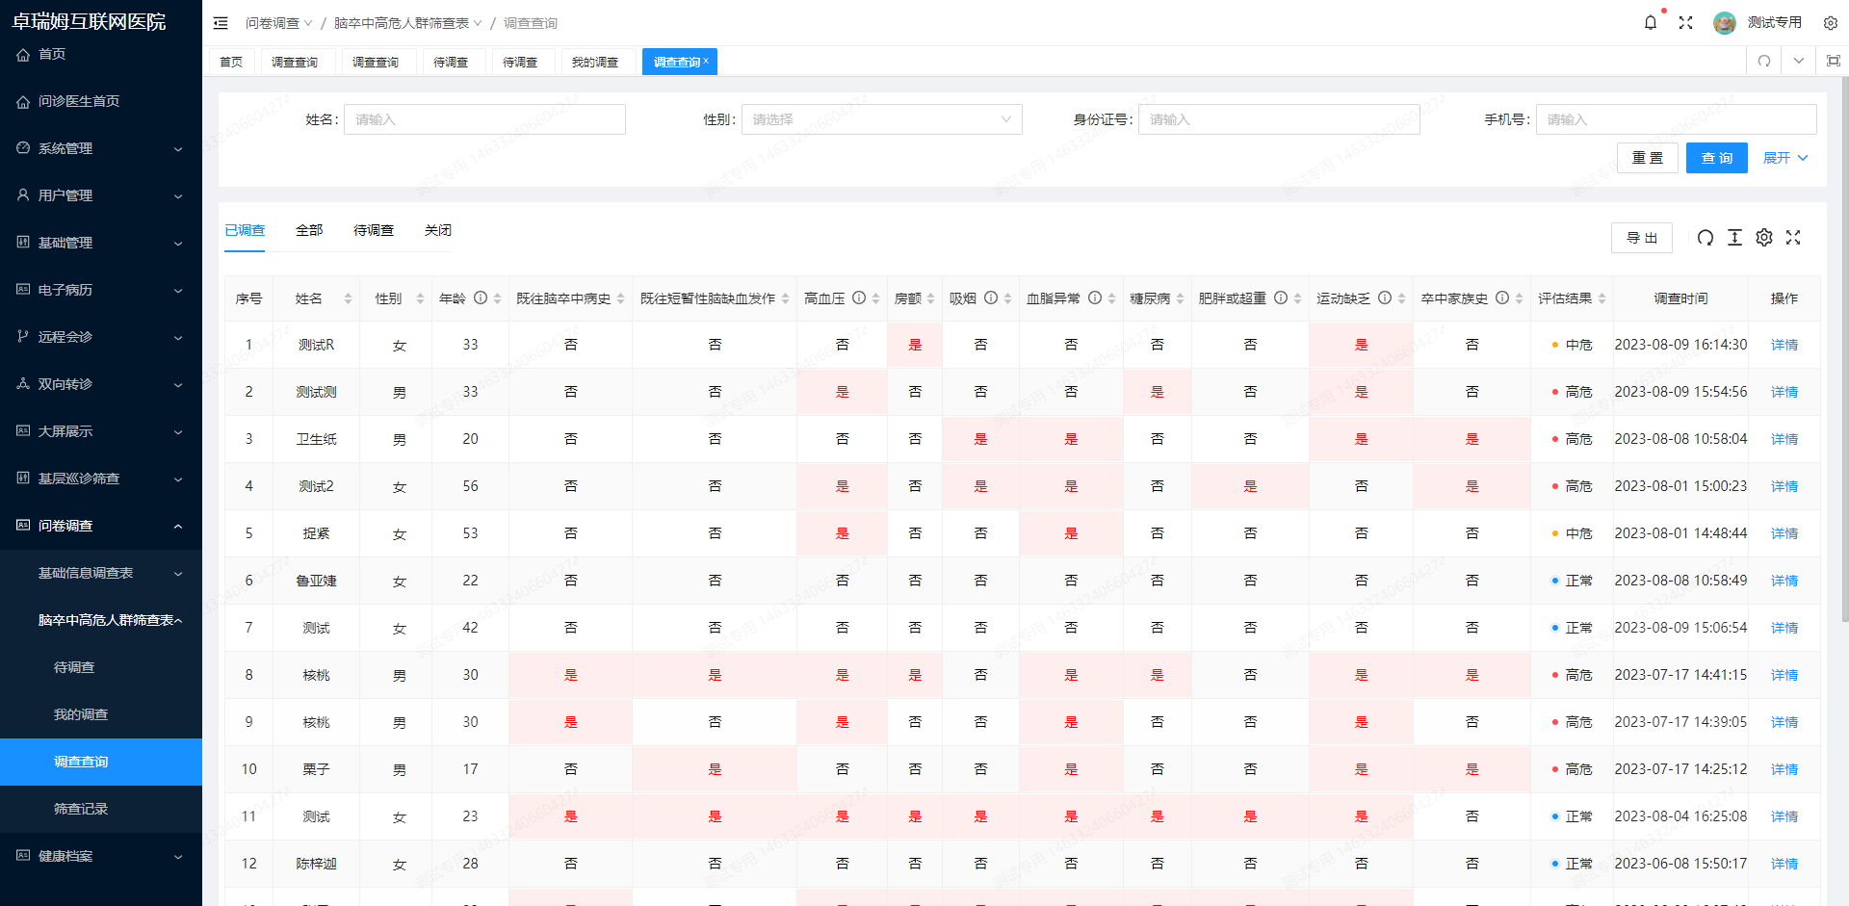Open the 我的调查 page tab

coord(595,62)
